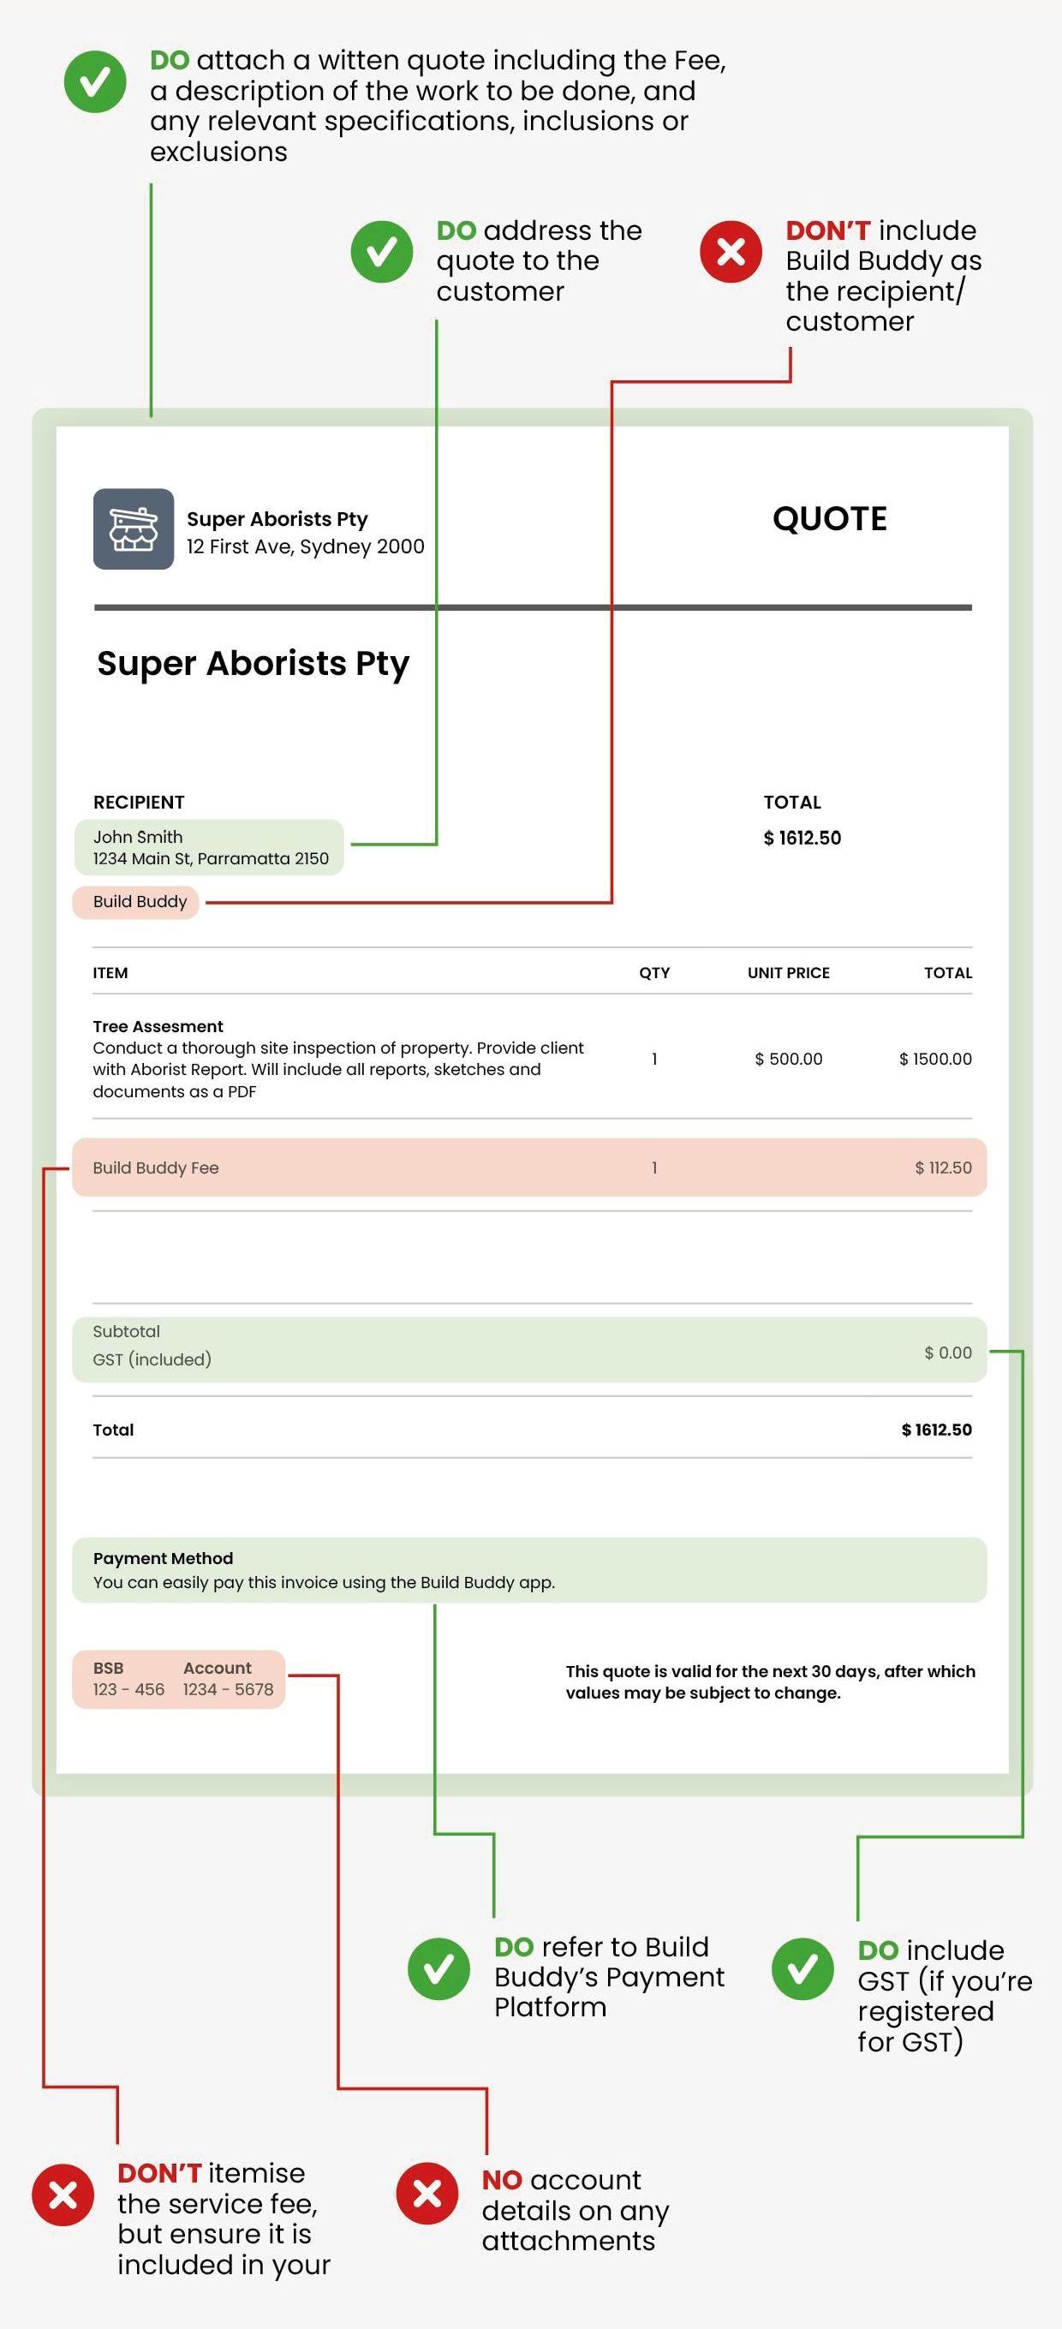1062x2329 pixels.
Task: Click the red X beside "DON'T include Build Buddy"
Action: point(731,251)
